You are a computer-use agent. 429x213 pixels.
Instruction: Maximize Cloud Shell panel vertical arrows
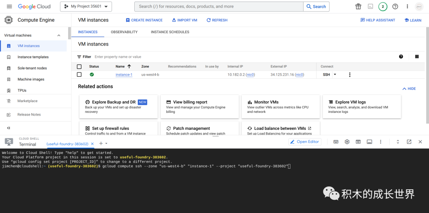[x=398, y=142]
